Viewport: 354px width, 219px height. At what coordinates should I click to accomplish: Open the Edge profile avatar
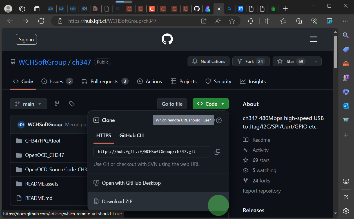[8, 9]
